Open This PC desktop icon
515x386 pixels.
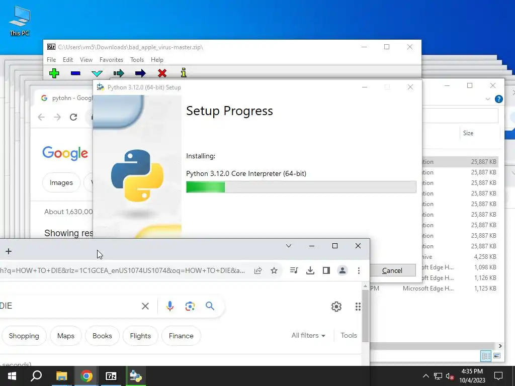20,21
